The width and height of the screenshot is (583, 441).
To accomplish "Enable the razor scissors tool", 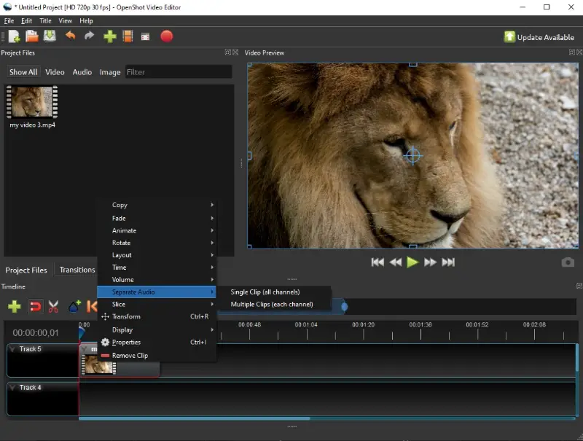I will tap(53, 307).
